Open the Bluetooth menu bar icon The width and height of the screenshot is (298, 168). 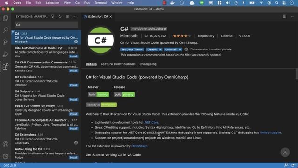[243, 3]
